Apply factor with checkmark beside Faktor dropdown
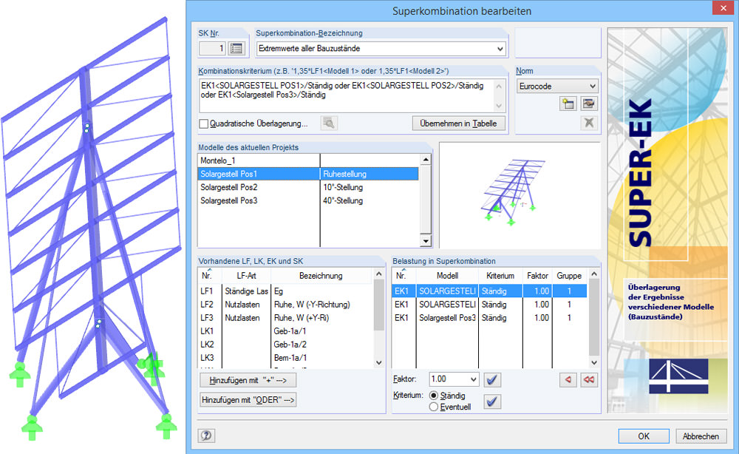 coord(492,379)
